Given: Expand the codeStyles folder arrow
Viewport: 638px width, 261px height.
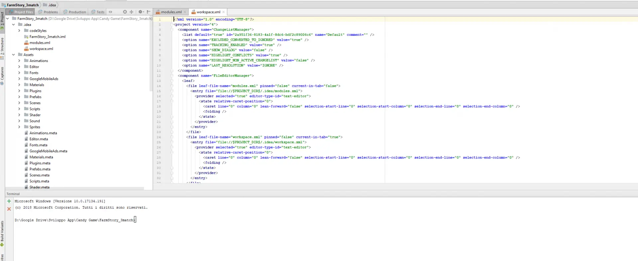Looking at the screenshot, I should click(x=19, y=31).
